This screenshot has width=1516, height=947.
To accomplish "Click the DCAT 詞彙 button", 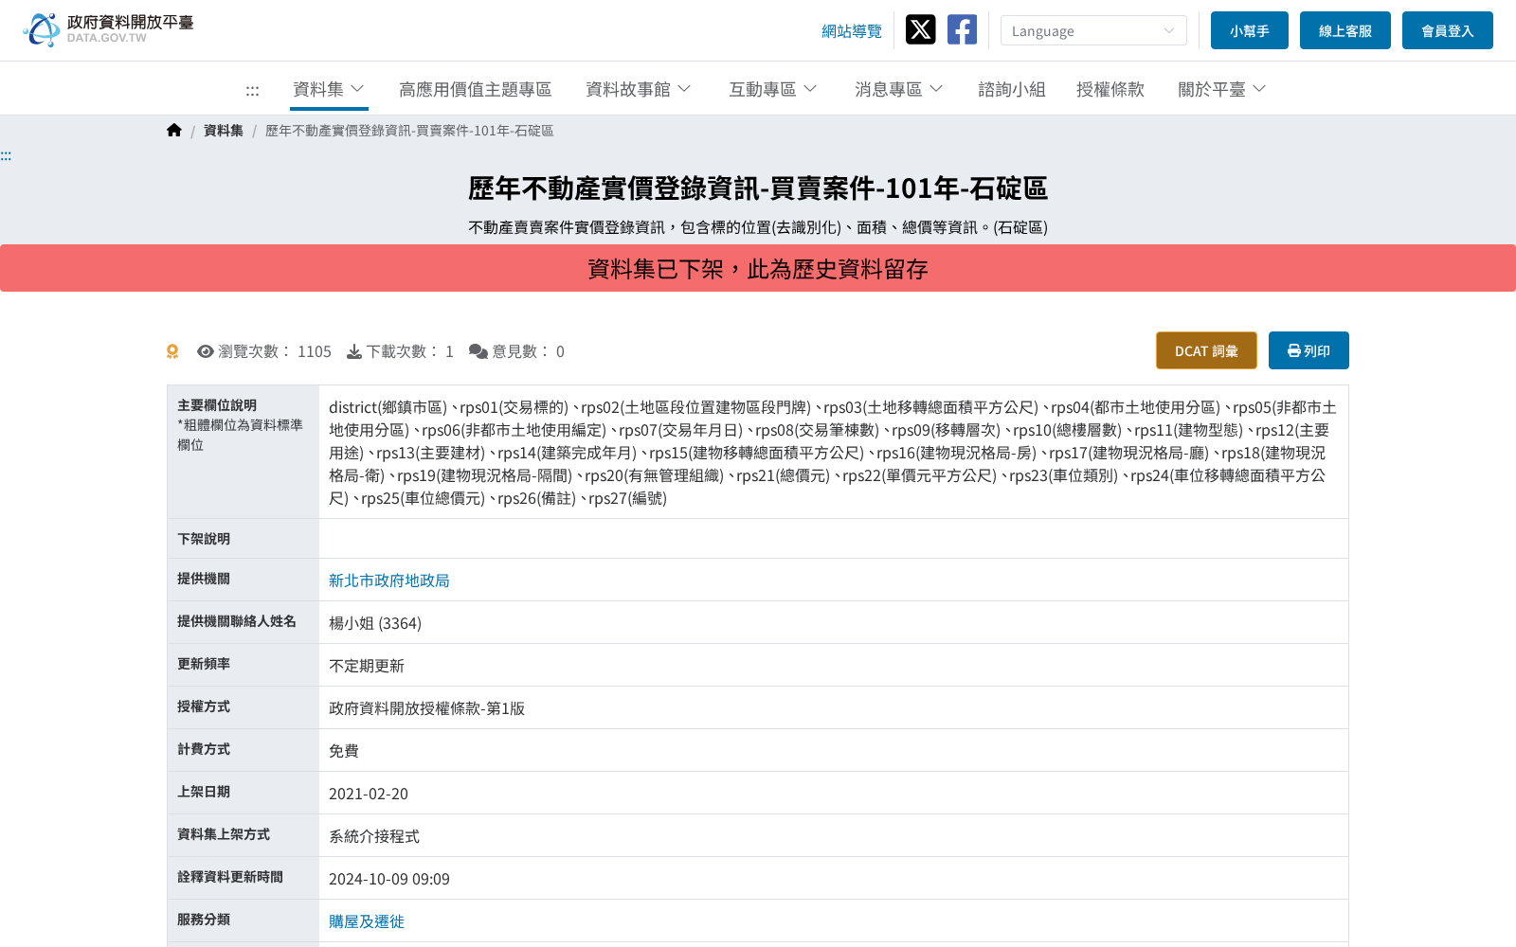I will pos(1206,350).
